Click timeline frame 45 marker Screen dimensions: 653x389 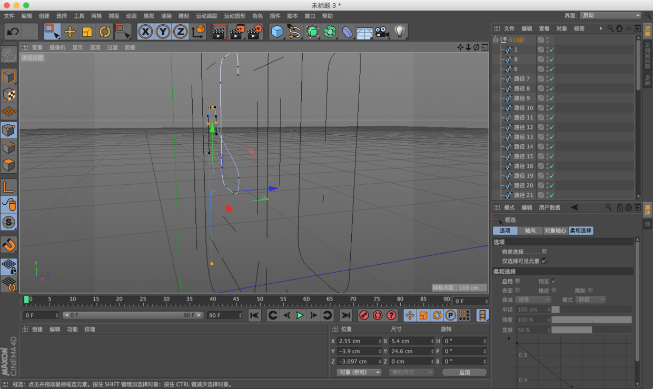pos(236,300)
